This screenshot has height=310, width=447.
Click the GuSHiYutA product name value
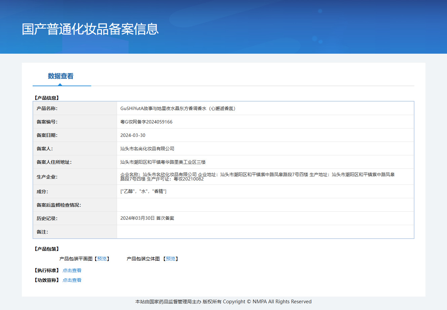click(x=179, y=108)
